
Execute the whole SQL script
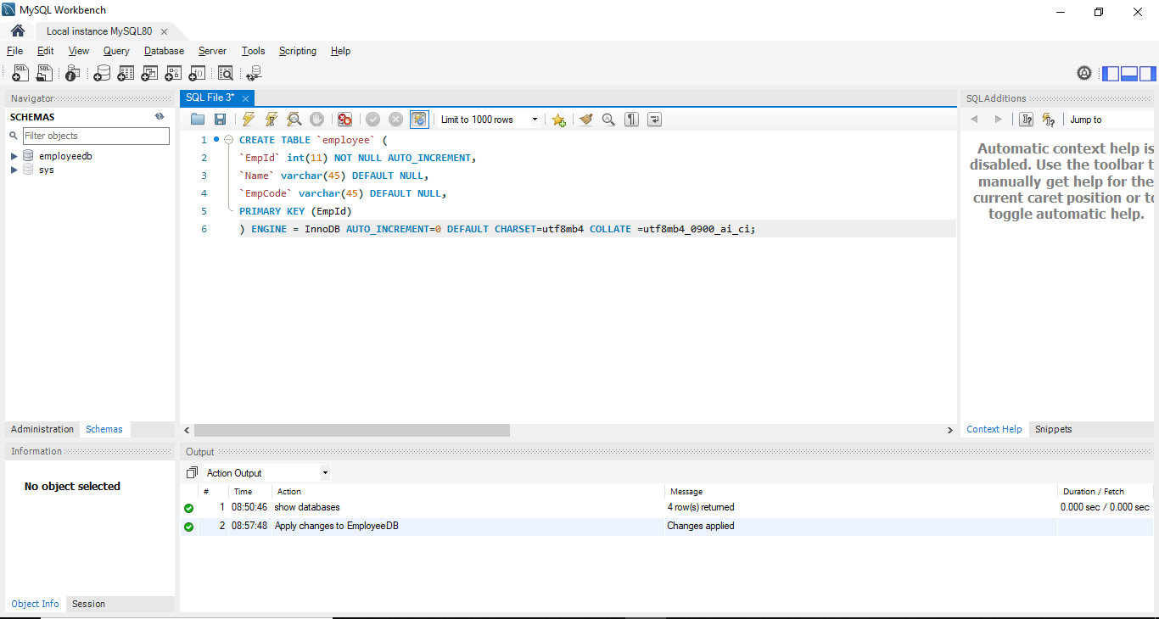(249, 120)
